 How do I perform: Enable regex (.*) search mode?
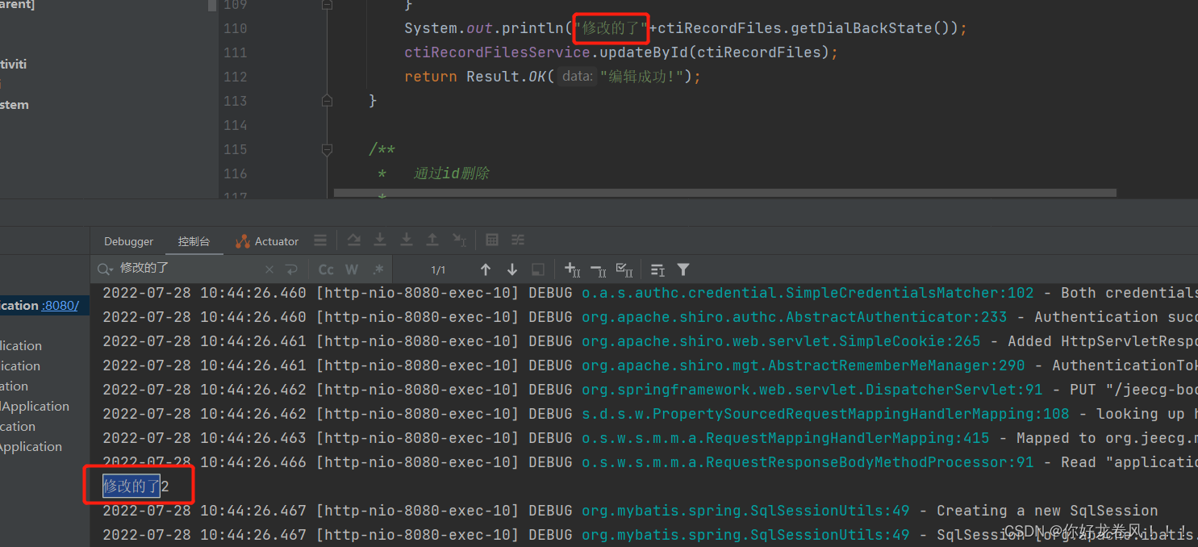click(378, 269)
